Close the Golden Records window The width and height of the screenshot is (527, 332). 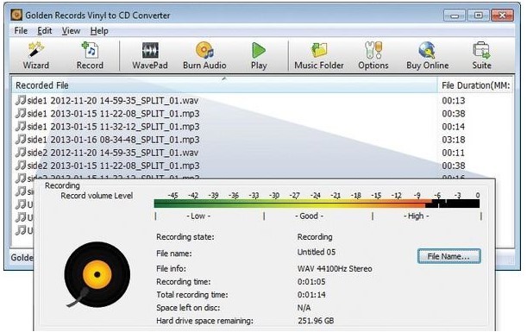pyautogui.click(x=502, y=16)
